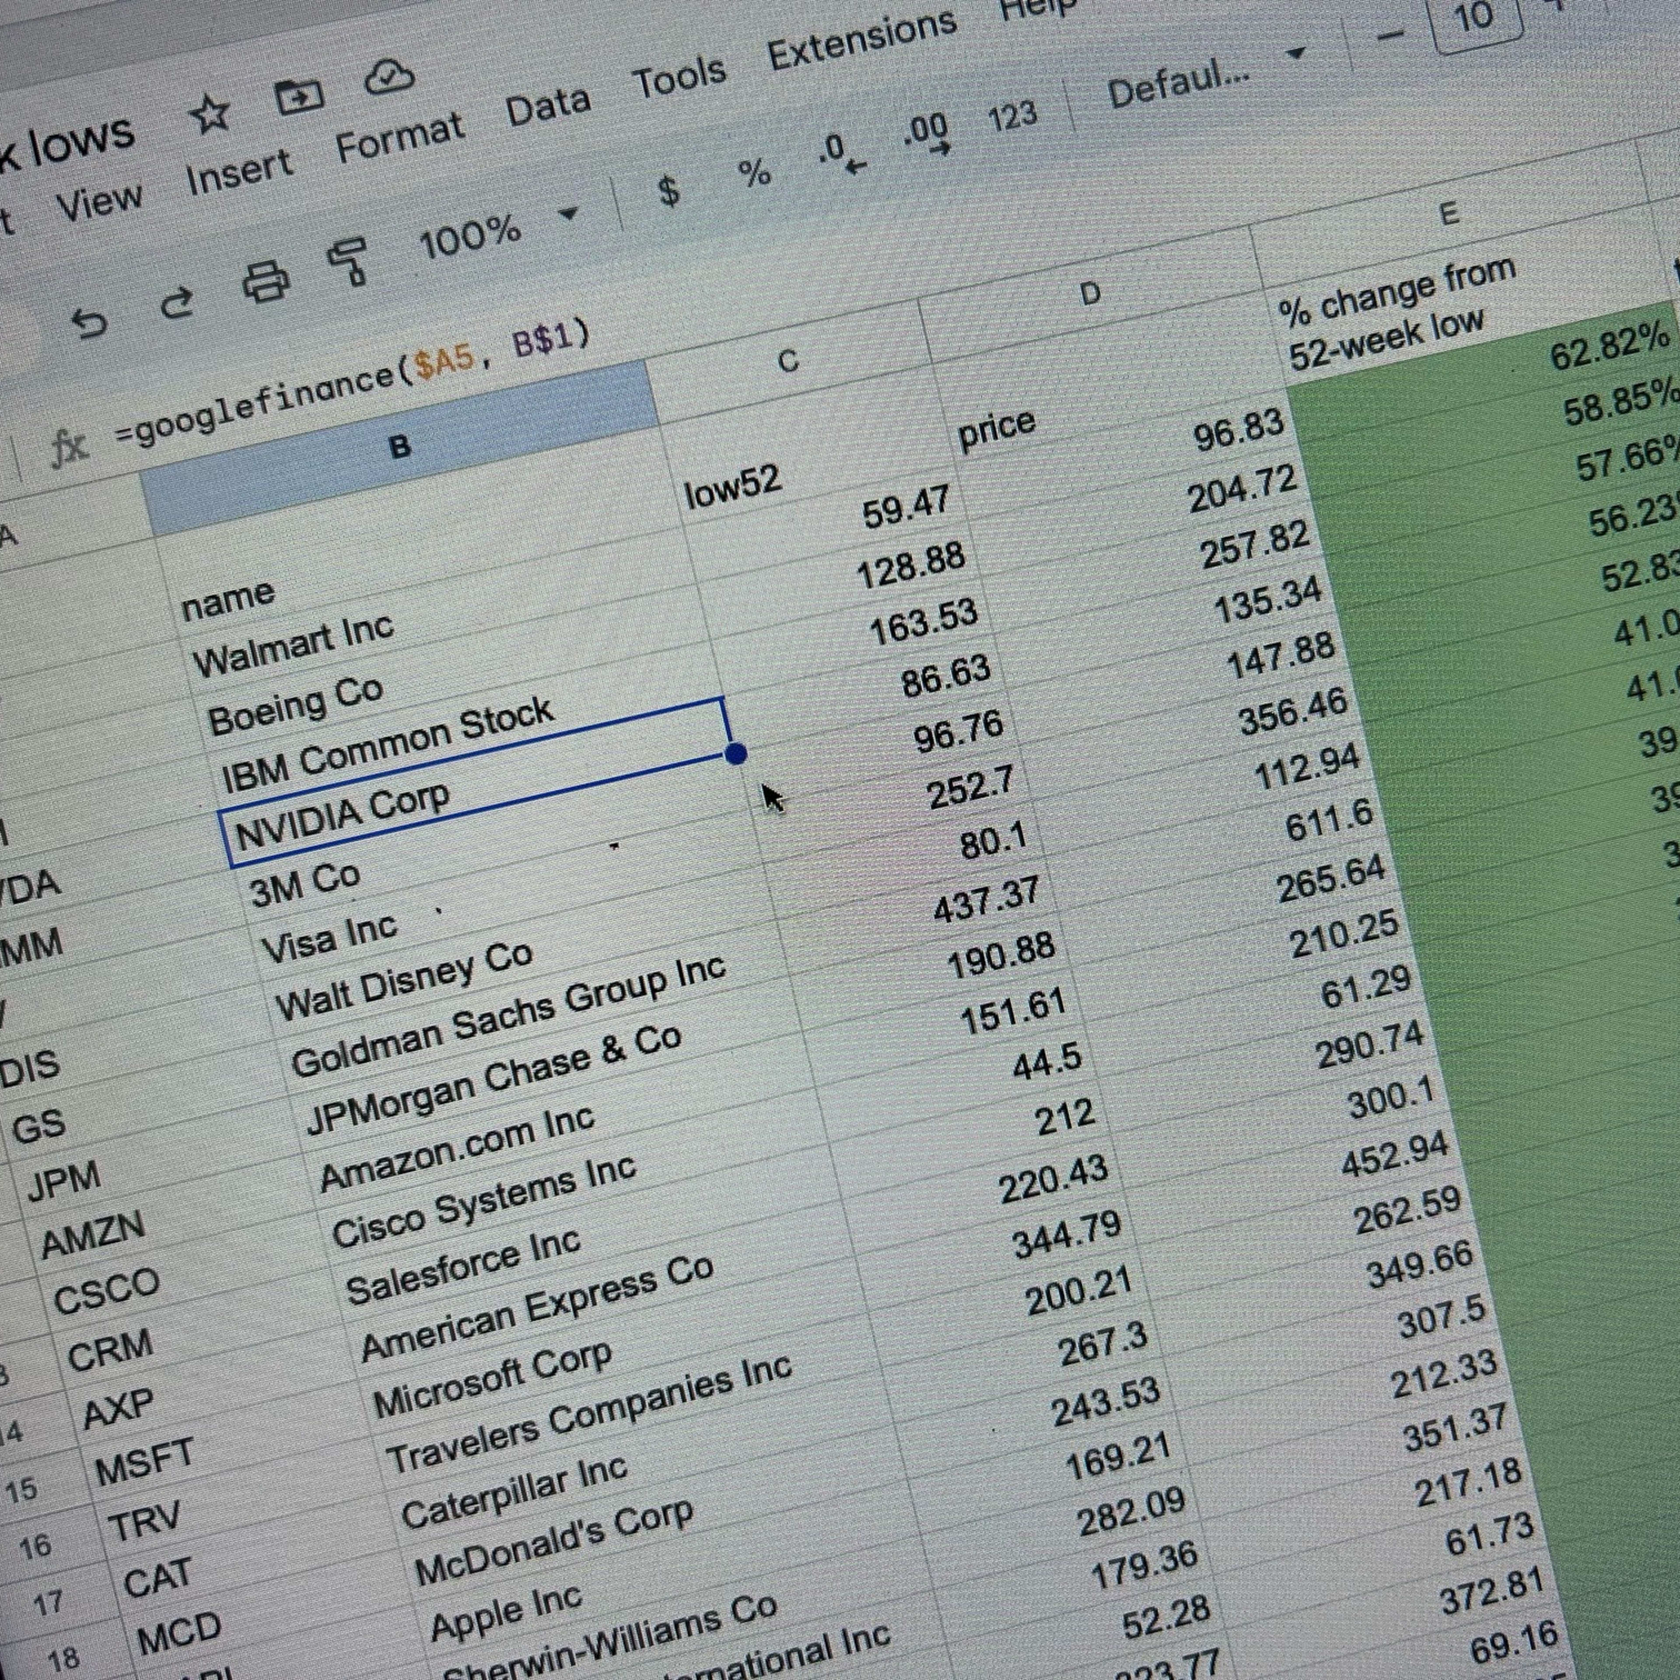Star this spreadsheet document
This screenshot has width=1680, height=1680.
point(210,115)
